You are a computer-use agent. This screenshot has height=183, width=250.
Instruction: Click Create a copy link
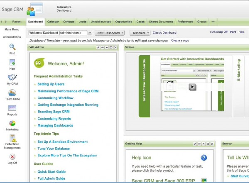(180, 40)
